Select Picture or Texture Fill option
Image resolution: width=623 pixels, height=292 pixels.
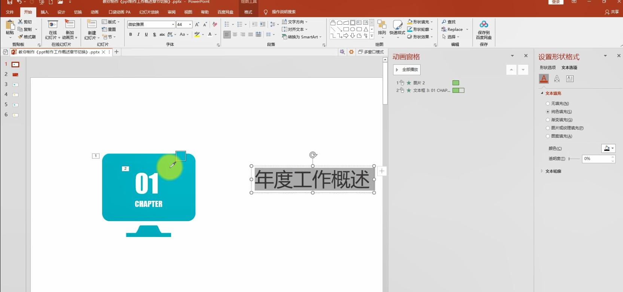548,128
